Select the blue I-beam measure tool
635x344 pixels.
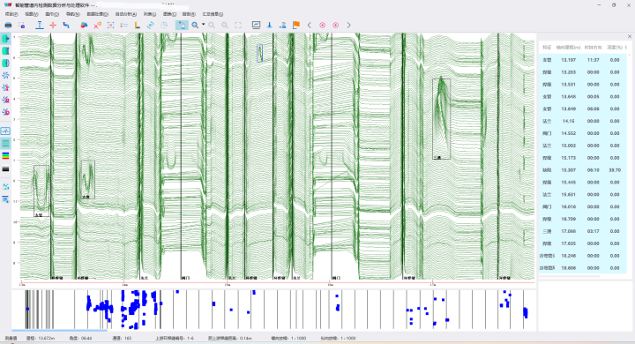pos(40,25)
